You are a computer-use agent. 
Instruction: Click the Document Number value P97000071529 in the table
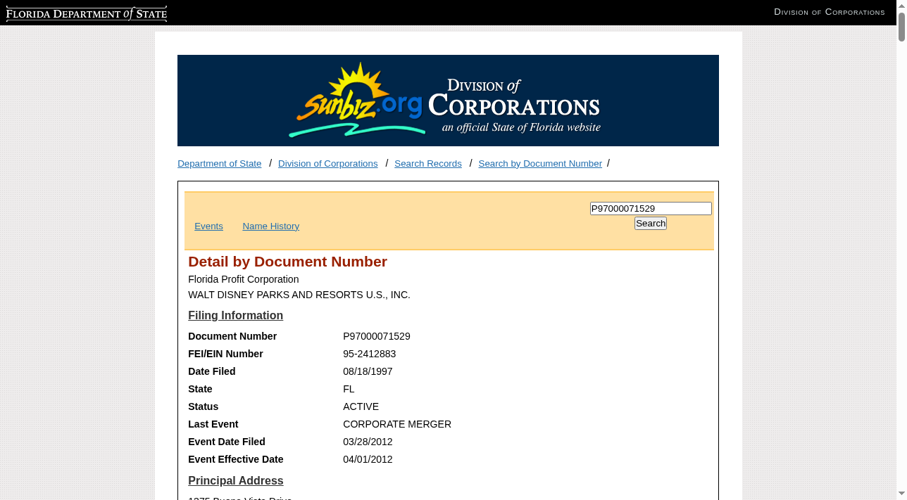point(377,337)
